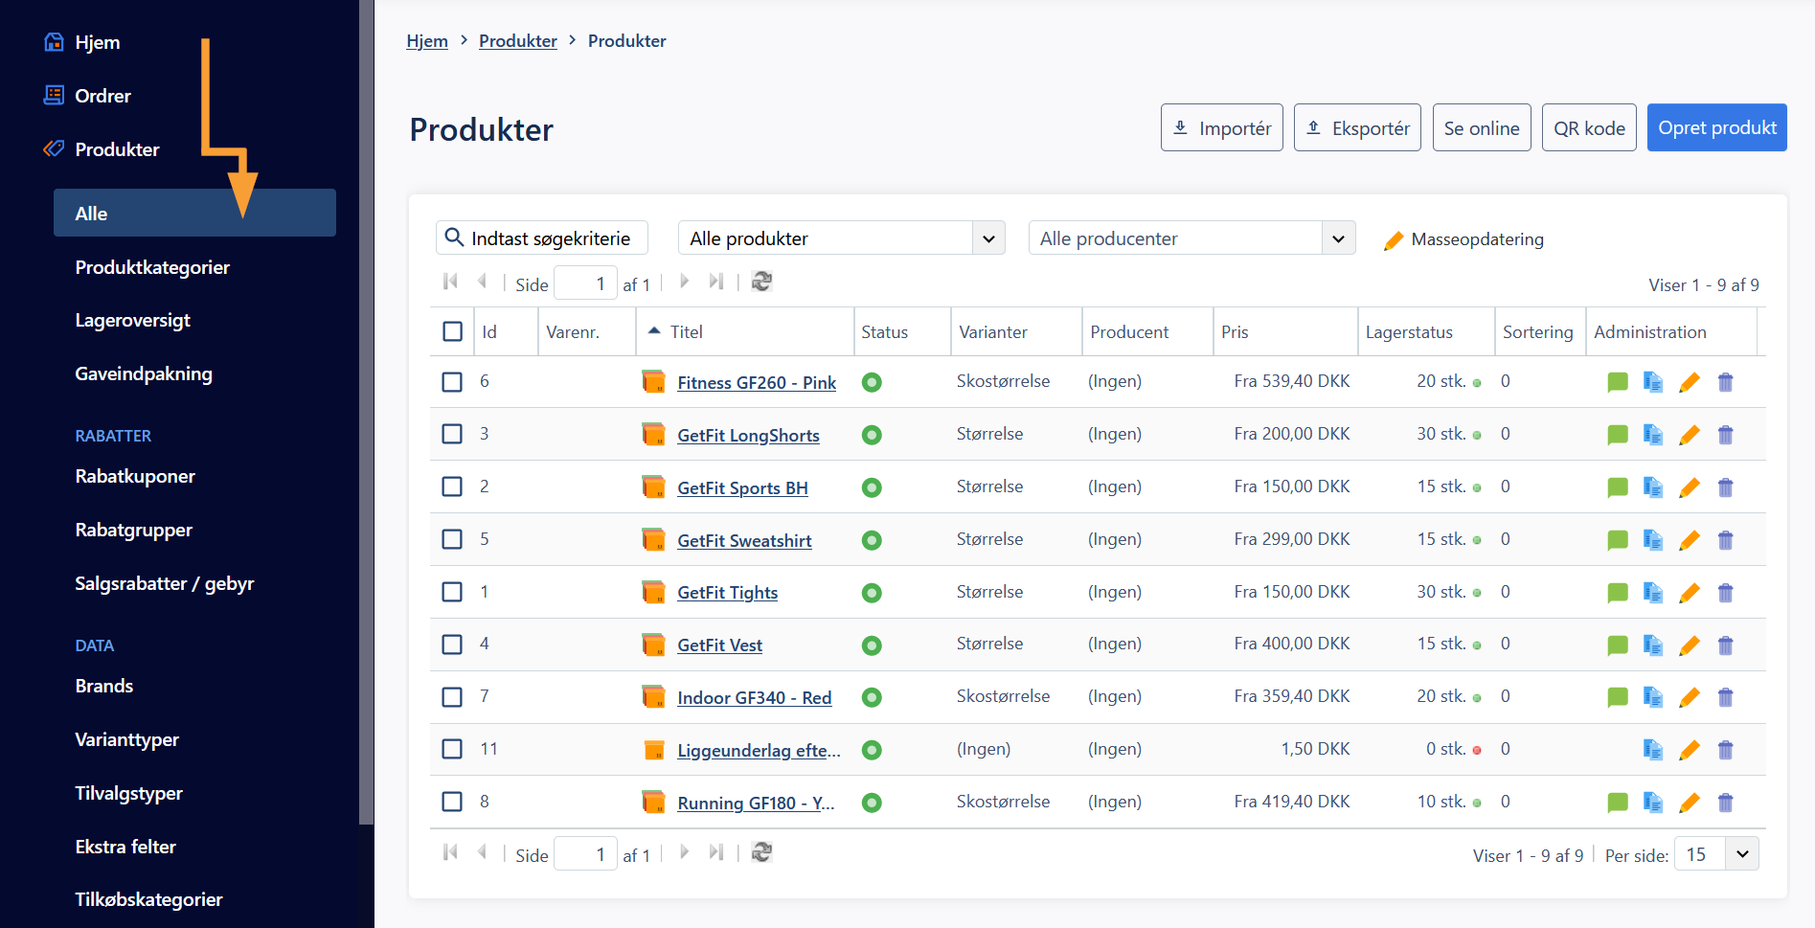Select checkbox for GetFit LongShorts row
The width and height of the screenshot is (1815, 928).
tap(452, 434)
